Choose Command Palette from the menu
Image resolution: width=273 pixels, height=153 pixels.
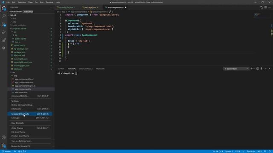click(30, 96)
